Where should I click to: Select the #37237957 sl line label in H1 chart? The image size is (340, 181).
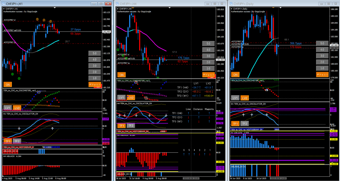(10, 20)
